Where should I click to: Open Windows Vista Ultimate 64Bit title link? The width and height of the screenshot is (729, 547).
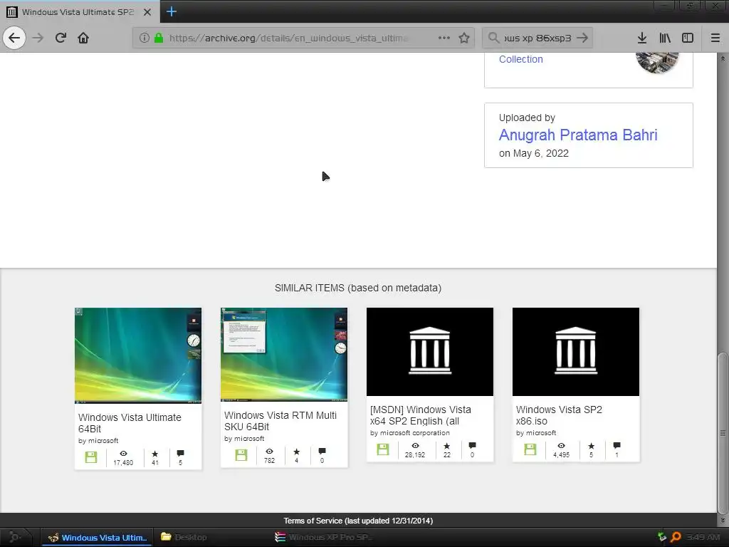pos(130,423)
